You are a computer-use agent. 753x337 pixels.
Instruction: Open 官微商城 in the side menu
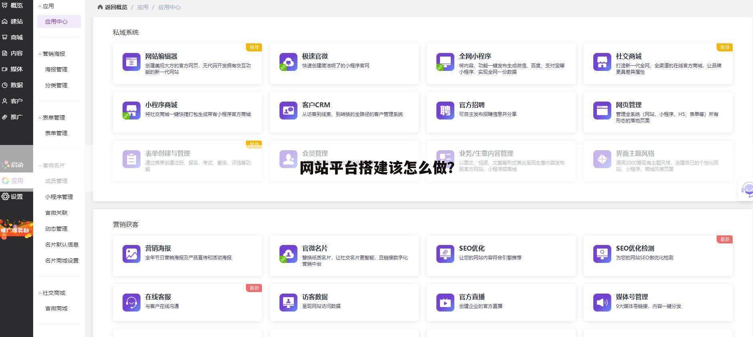(56, 308)
